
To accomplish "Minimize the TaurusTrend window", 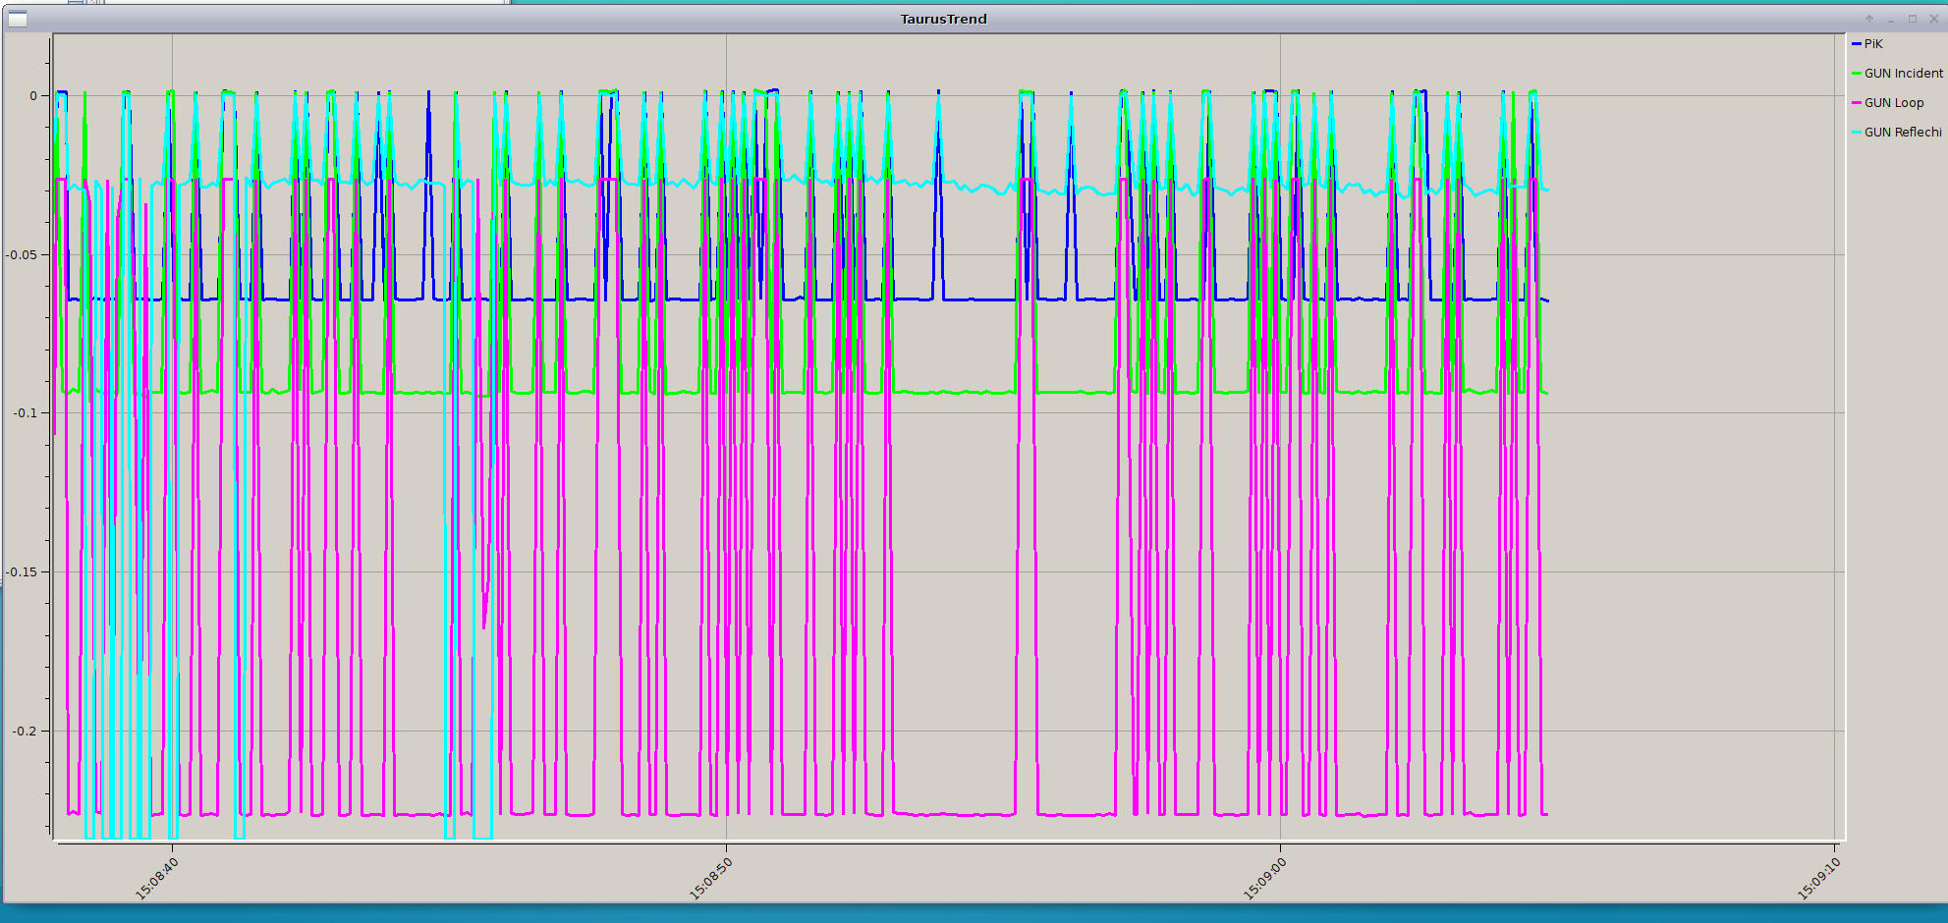I will [1891, 19].
